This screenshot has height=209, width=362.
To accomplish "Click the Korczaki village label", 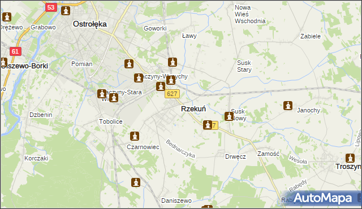I will (x=36, y=158).
